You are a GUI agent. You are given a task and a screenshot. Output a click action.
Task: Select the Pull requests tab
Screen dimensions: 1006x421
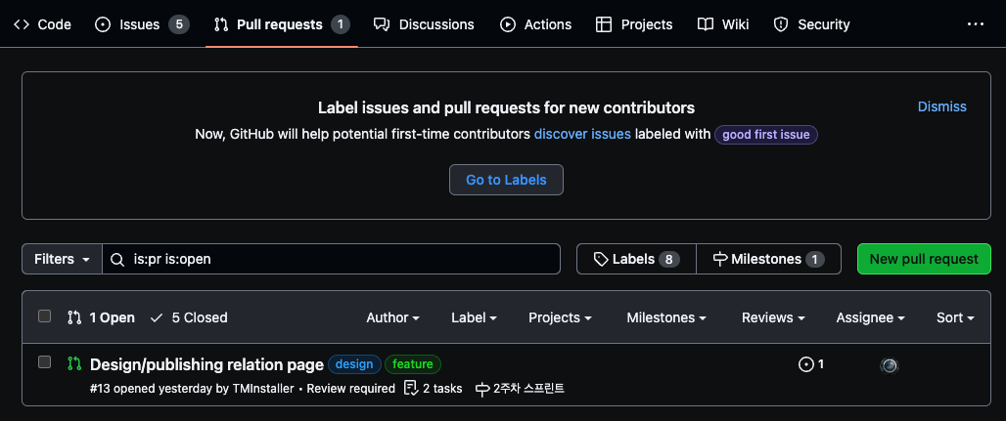coord(282,24)
